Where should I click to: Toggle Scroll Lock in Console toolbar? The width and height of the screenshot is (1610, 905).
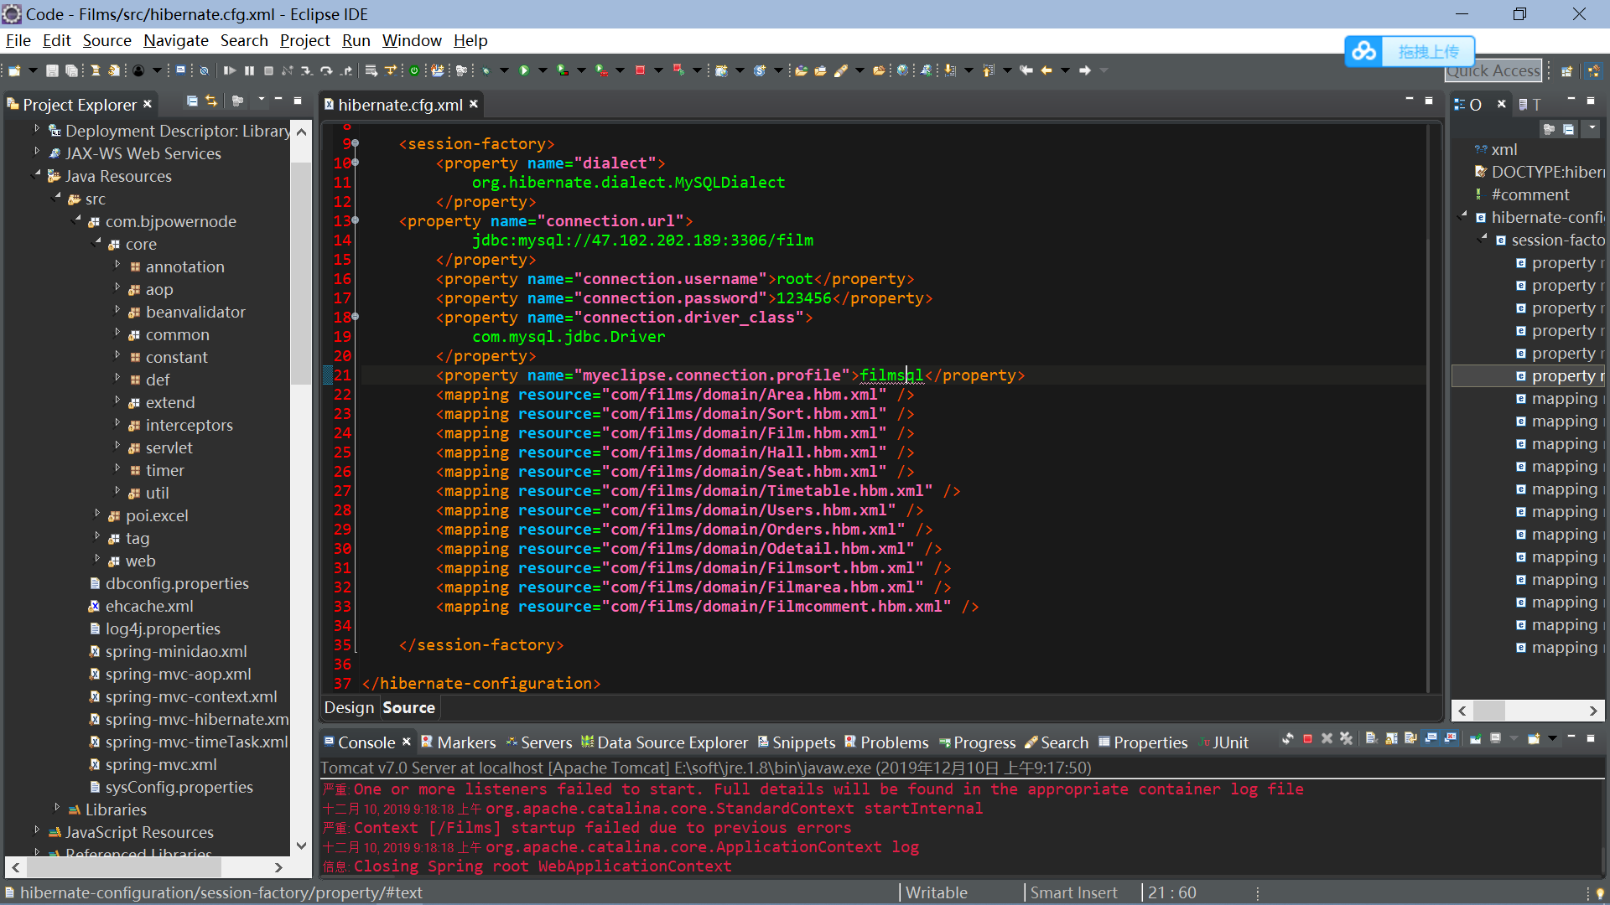click(x=1391, y=739)
